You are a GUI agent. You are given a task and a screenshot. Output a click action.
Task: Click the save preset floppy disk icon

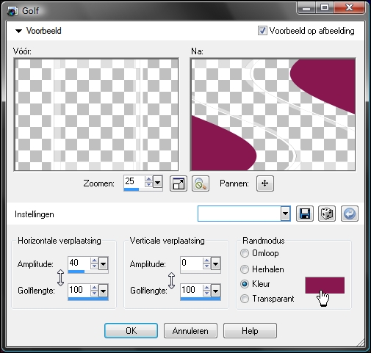305,214
